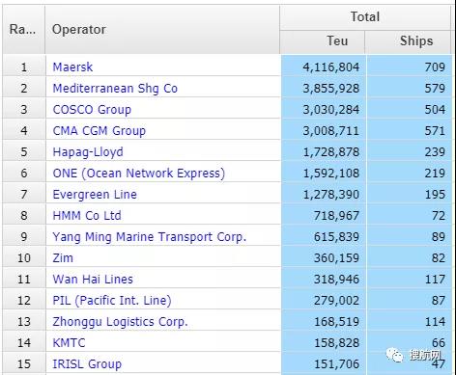Open the IRISL Group link
Viewport: 456px width, 375px height.
coord(87,364)
